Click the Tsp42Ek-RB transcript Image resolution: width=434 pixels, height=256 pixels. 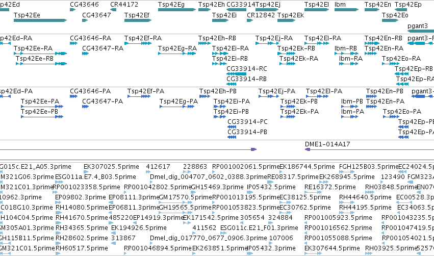click(287, 54)
